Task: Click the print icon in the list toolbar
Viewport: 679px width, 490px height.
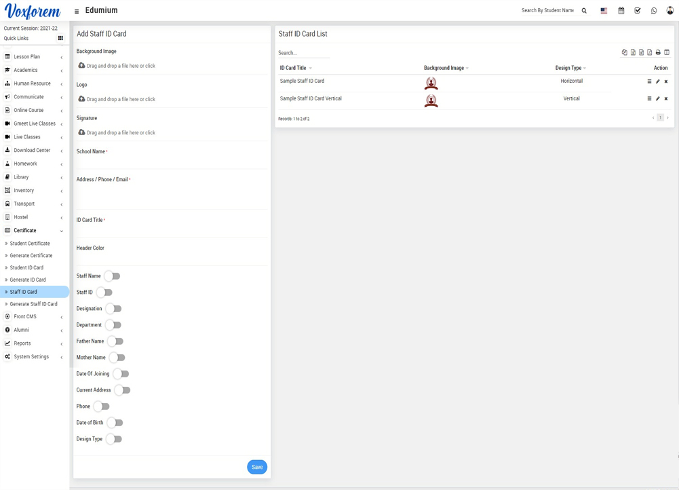Action: (x=658, y=52)
